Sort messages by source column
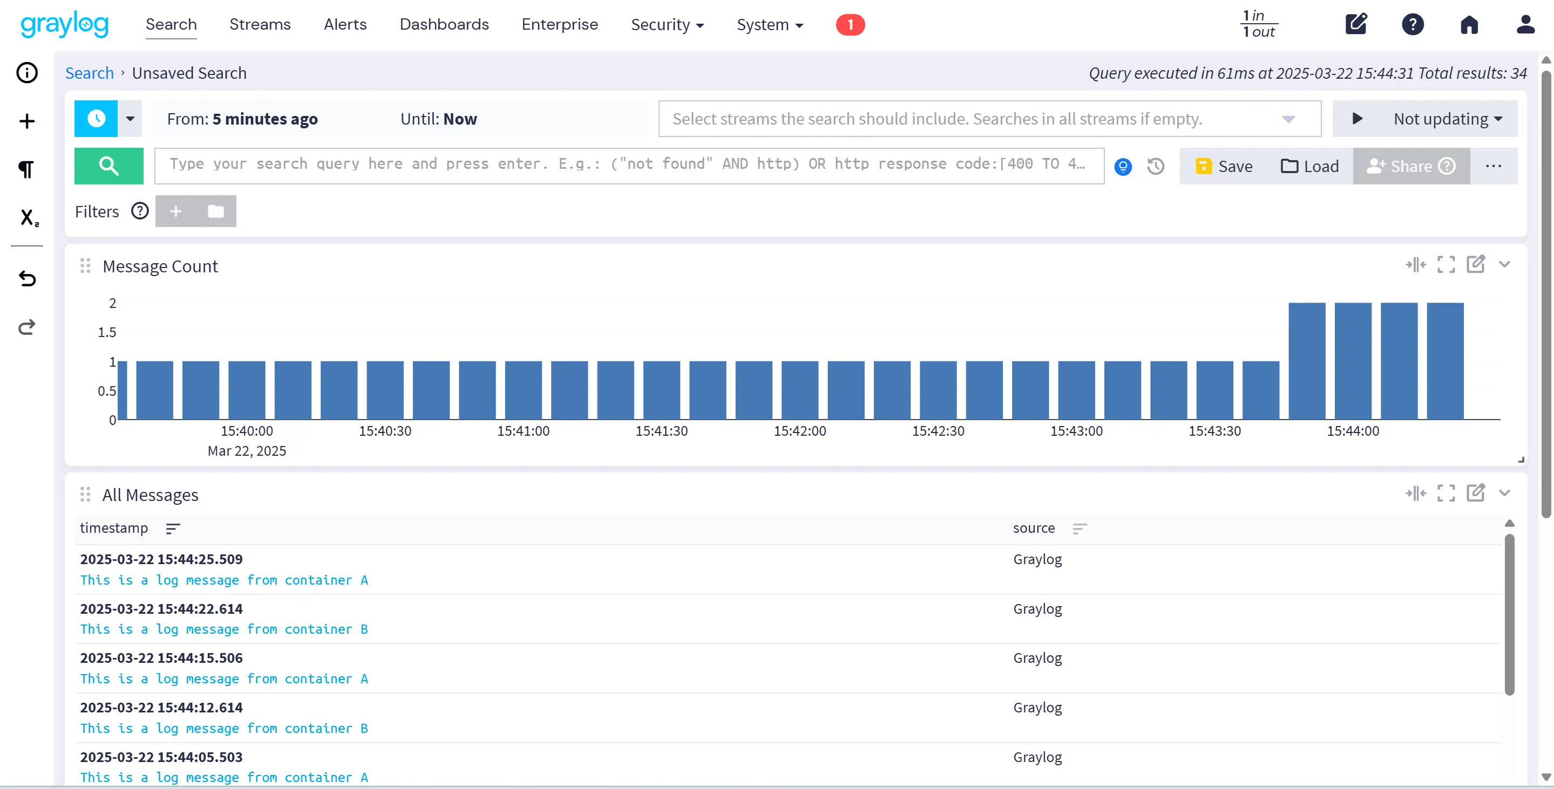1554x789 pixels. [x=1079, y=529]
